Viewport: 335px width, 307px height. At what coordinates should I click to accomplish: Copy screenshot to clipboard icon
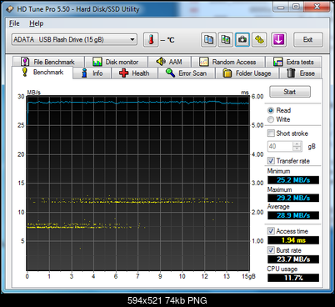(225, 39)
